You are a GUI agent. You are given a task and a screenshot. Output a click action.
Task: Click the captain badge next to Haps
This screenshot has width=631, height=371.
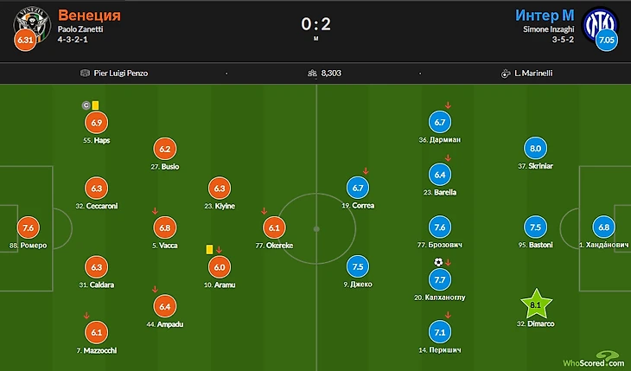(86, 106)
